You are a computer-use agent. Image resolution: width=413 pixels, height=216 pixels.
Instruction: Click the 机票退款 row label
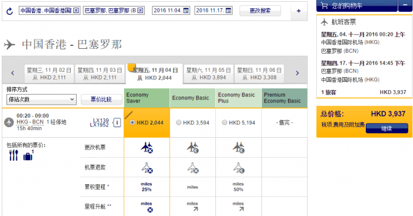pos(95,167)
